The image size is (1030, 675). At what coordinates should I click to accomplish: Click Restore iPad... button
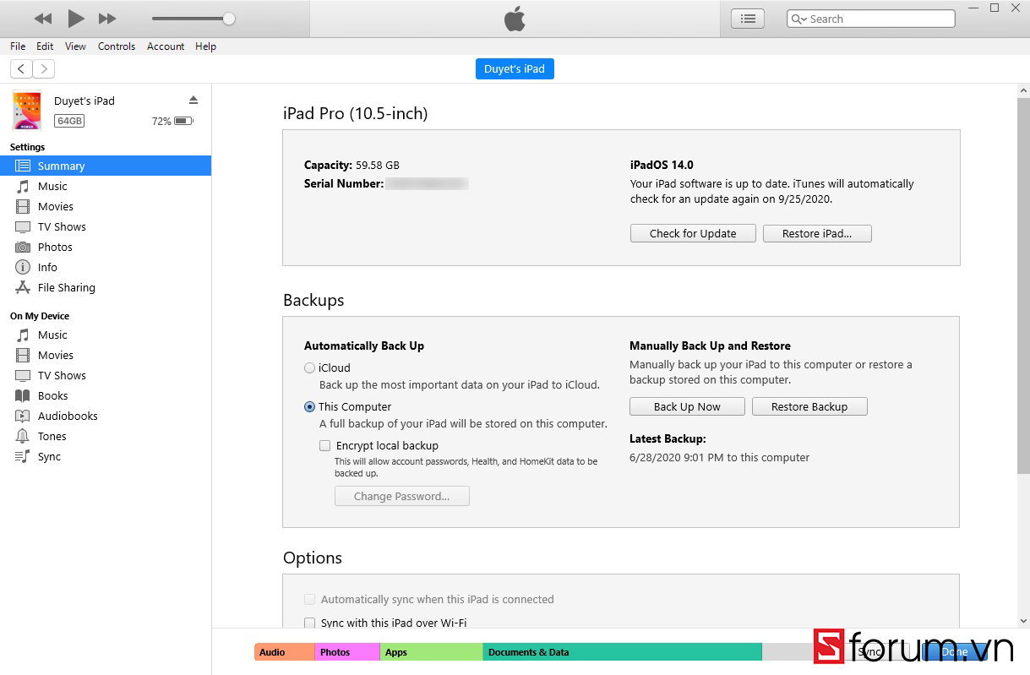817,233
